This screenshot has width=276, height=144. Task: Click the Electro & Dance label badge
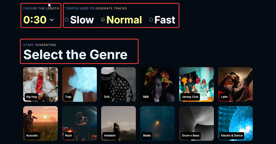[232, 136]
